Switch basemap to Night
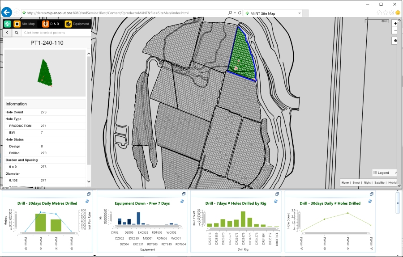This screenshot has height=257, width=403. click(368, 182)
